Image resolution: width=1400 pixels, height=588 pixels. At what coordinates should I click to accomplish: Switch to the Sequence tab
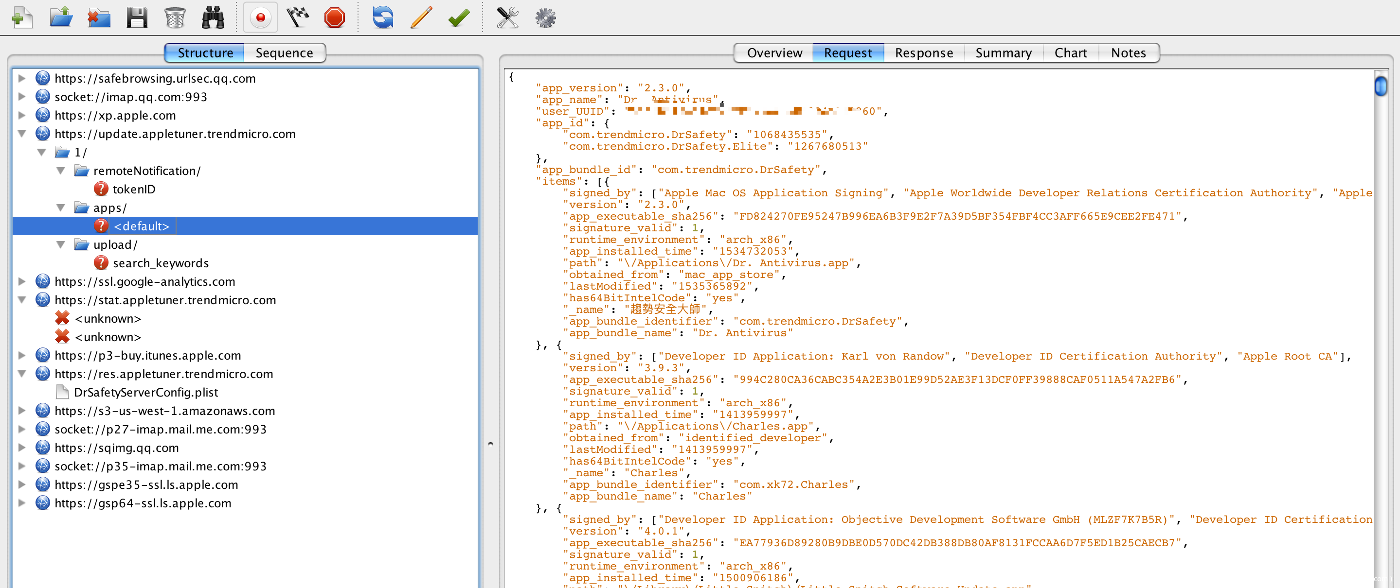pyautogui.click(x=284, y=52)
